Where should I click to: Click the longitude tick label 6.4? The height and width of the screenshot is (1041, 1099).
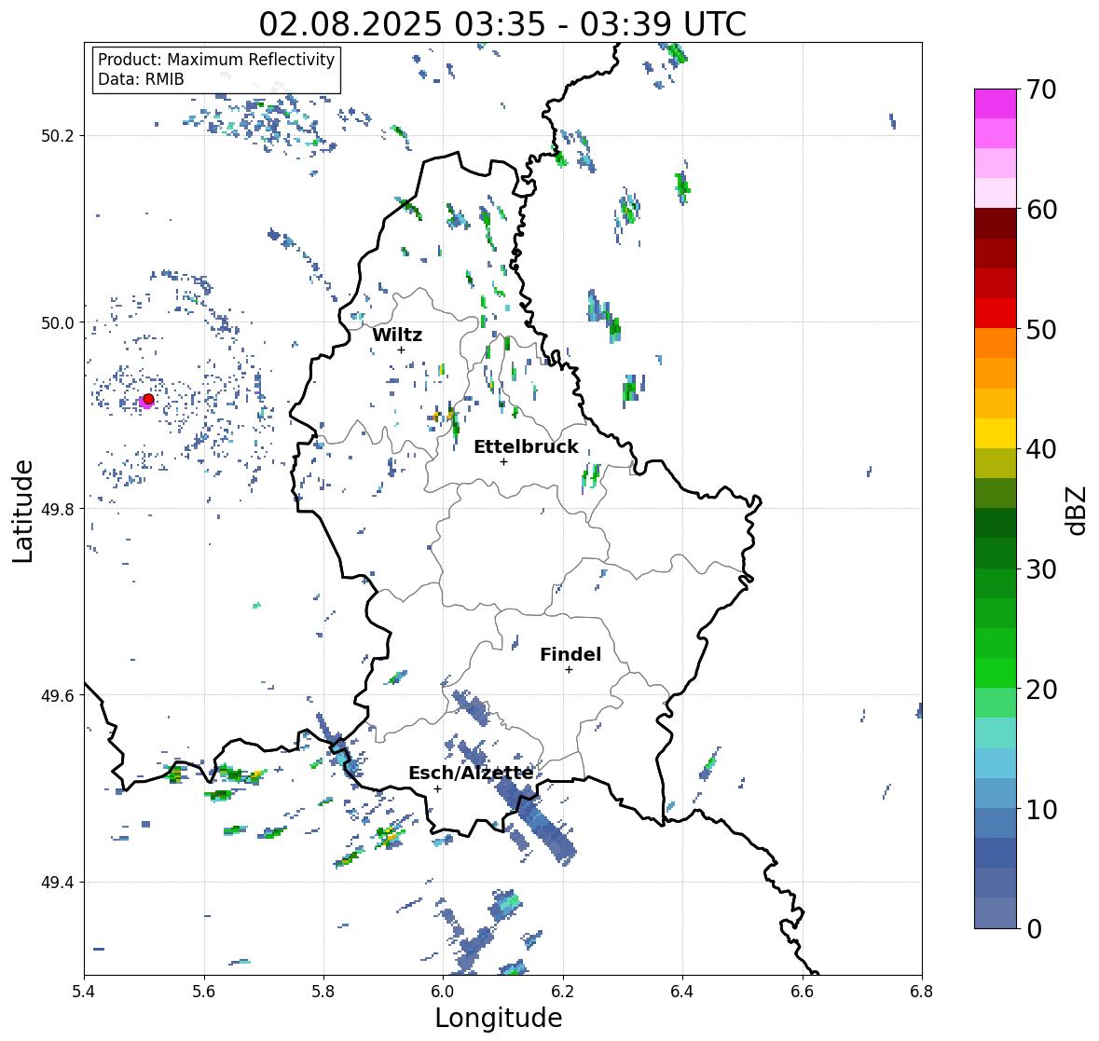682,992
